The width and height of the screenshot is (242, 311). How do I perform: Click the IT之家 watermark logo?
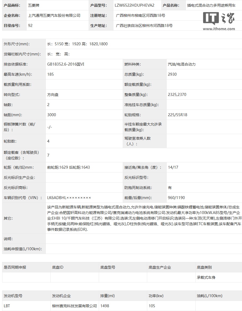219,18
